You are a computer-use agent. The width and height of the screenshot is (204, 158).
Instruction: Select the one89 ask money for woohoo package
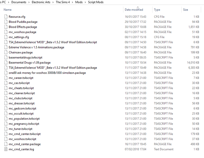pyautogui.click(x=47, y=73)
